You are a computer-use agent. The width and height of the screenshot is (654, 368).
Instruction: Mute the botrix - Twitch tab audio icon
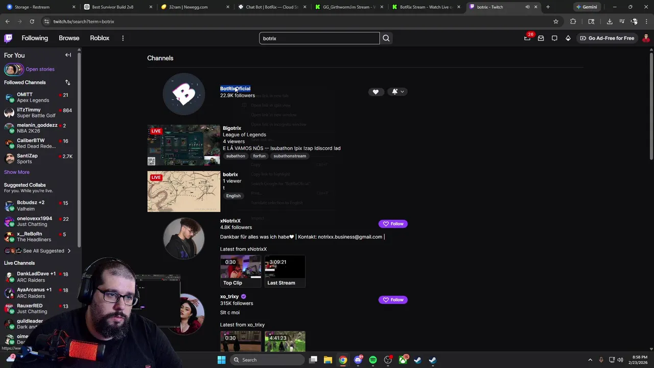click(x=527, y=7)
